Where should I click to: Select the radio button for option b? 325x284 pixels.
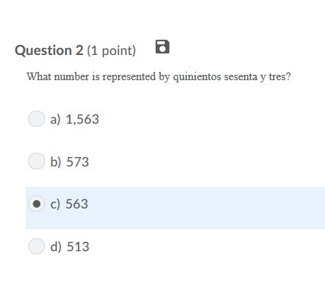[37, 161]
